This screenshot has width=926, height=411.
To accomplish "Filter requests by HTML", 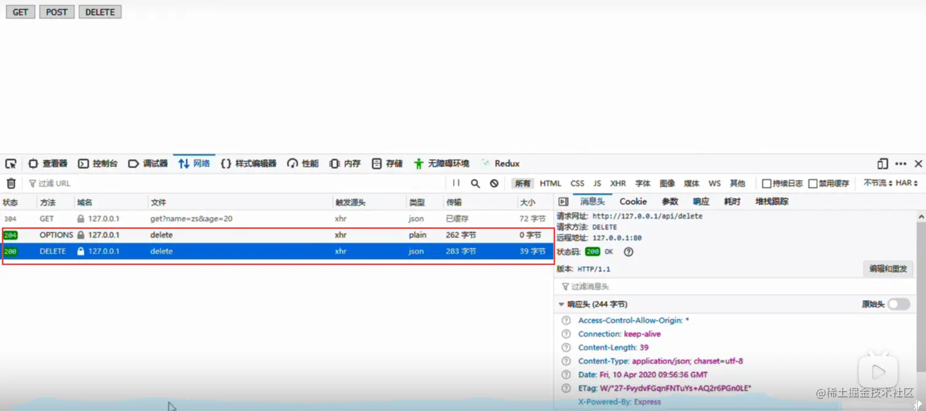I will point(551,183).
